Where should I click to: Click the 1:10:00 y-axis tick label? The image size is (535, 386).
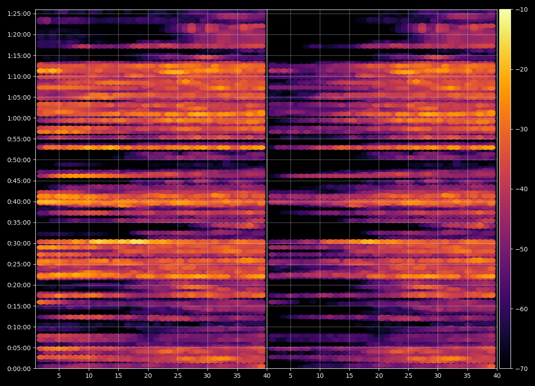[19, 77]
